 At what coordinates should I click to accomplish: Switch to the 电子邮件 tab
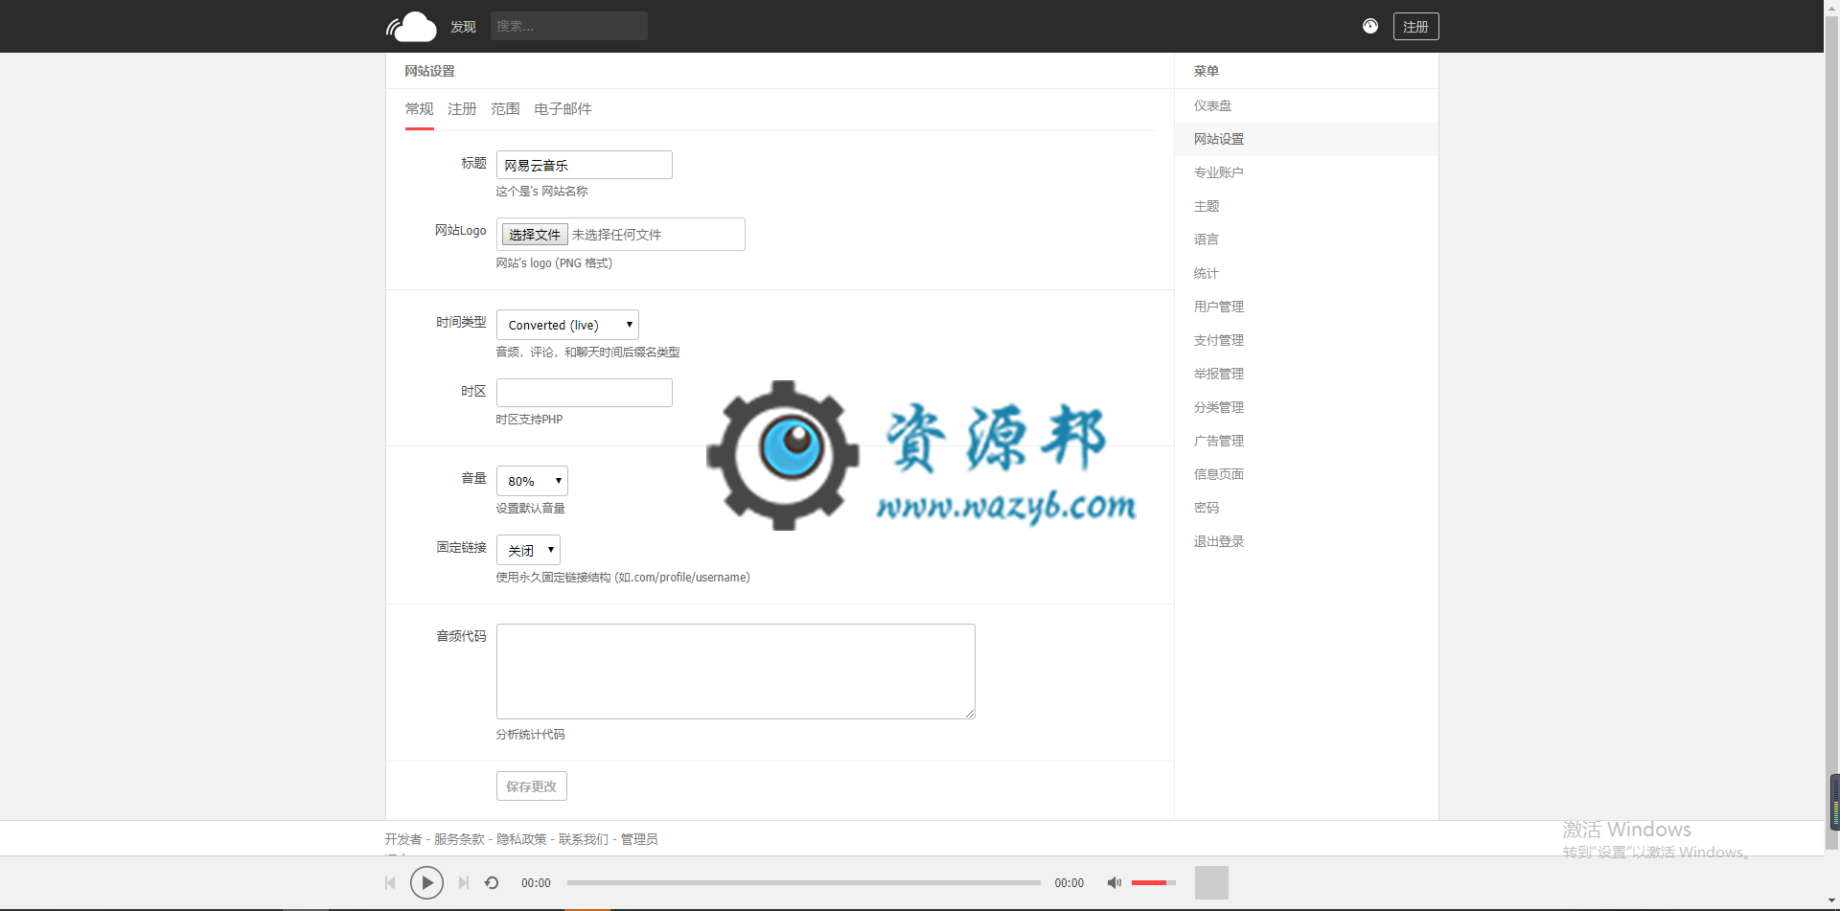point(563,109)
